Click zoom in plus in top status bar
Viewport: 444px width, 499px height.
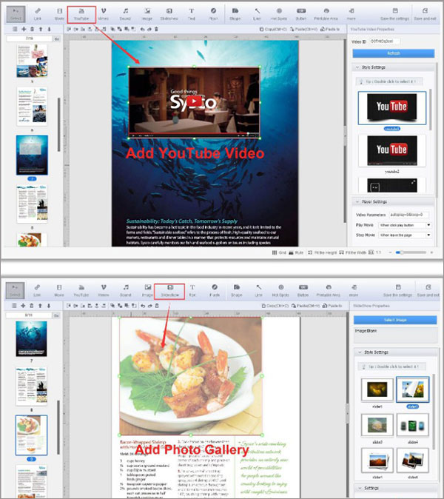pos(431,252)
